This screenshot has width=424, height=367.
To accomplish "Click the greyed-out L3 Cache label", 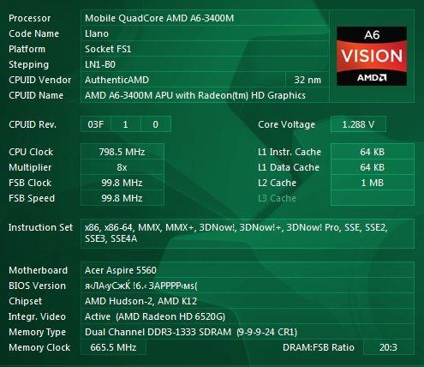I will [x=277, y=198].
